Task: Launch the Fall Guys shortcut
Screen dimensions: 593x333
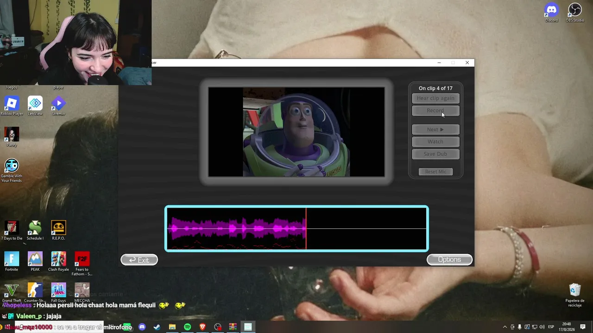Action: (x=58, y=292)
